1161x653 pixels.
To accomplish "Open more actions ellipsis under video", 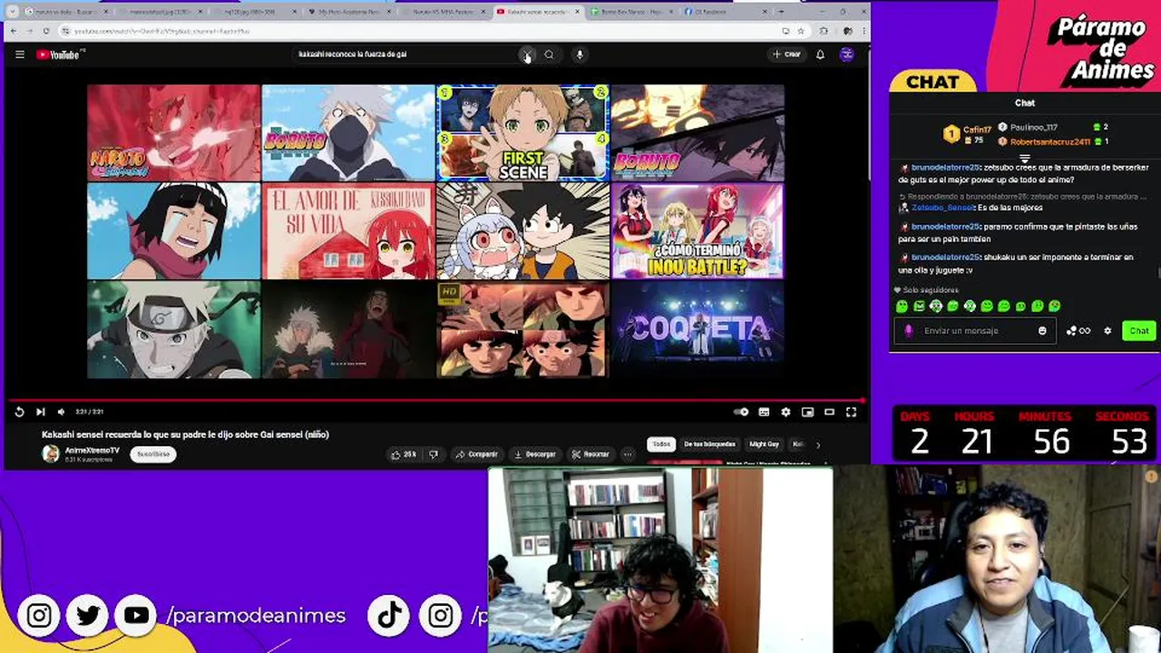I will (x=628, y=454).
